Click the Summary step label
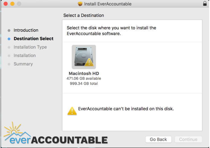This screenshot has width=210, height=148. pyautogui.click(x=23, y=64)
